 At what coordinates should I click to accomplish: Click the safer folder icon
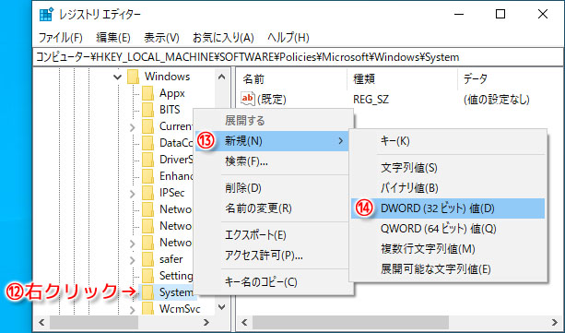(x=147, y=259)
